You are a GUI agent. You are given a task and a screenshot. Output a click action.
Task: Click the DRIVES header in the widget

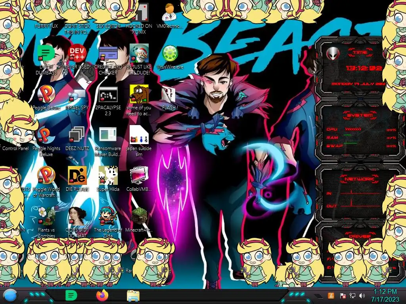[359, 236]
